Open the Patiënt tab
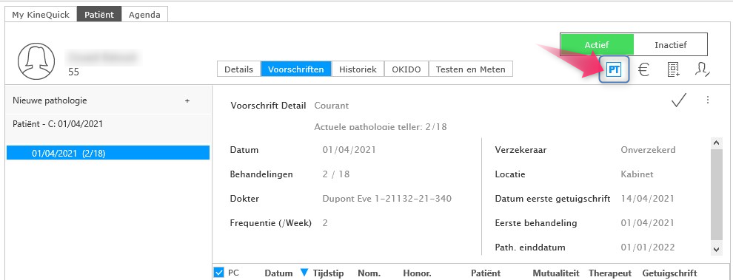Image resolution: width=733 pixels, height=280 pixels. click(99, 15)
